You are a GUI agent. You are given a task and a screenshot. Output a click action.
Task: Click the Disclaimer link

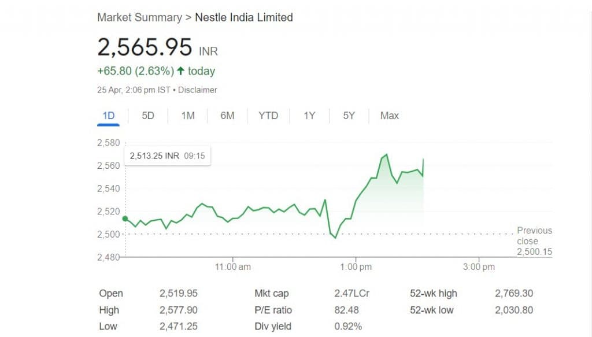tap(198, 90)
